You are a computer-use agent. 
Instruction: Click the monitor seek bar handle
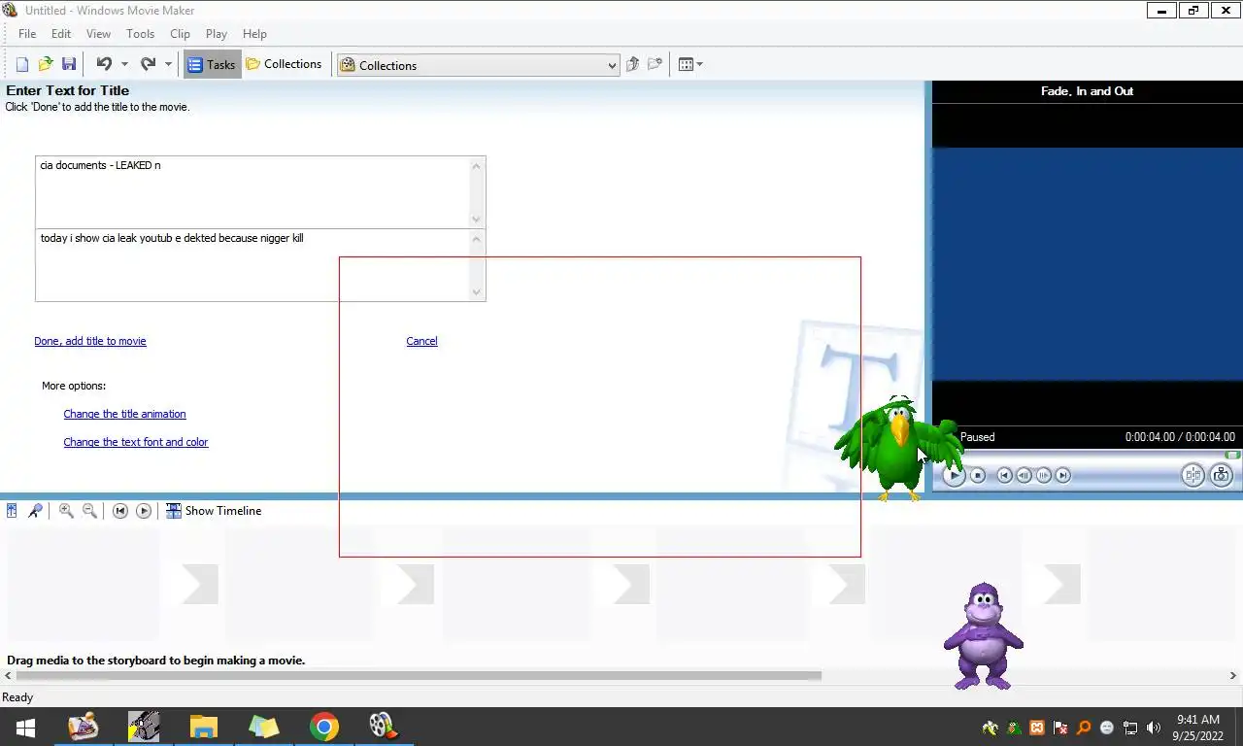click(1232, 455)
